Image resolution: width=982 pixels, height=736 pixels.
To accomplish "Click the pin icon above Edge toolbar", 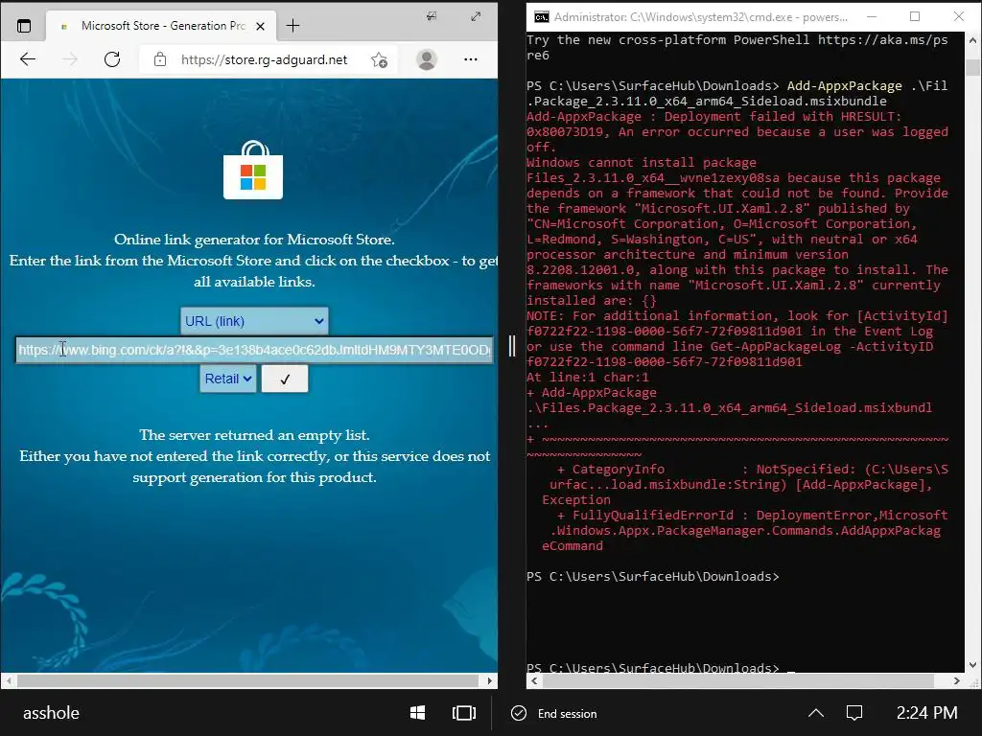I will pyautogui.click(x=433, y=16).
